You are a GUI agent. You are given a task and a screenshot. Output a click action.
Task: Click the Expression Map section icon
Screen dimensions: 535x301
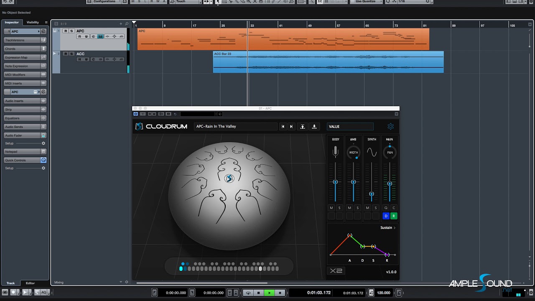tap(43, 57)
